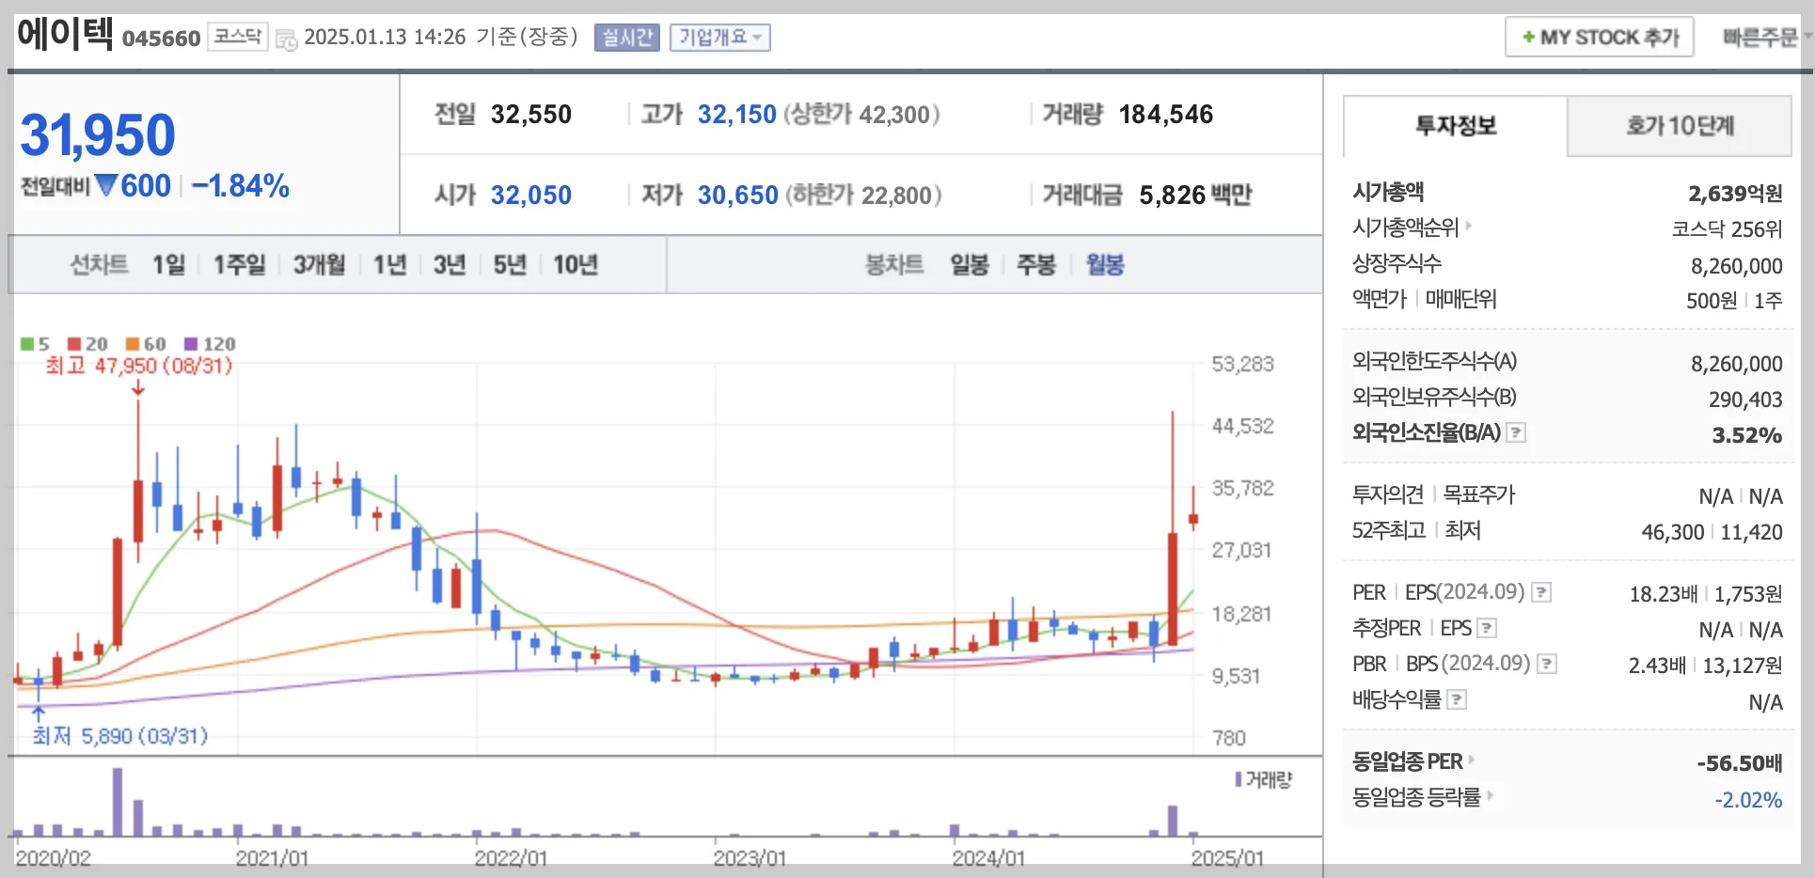Click the MY STOCK 추가 button
The width and height of the screenshot is (1815, 878).
(1600, 38)
